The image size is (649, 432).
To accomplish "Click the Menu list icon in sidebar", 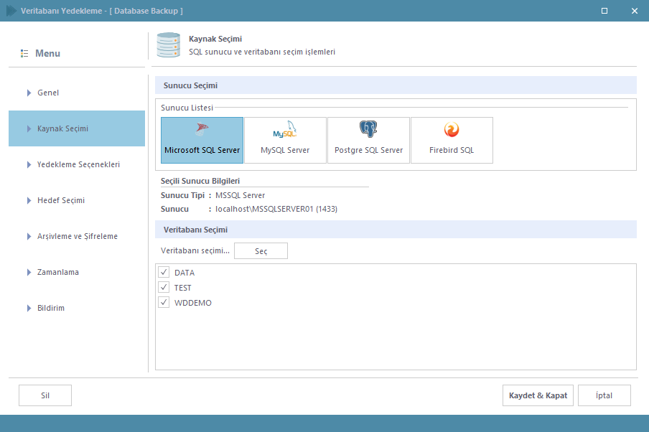I will click(x=24, y=54).
